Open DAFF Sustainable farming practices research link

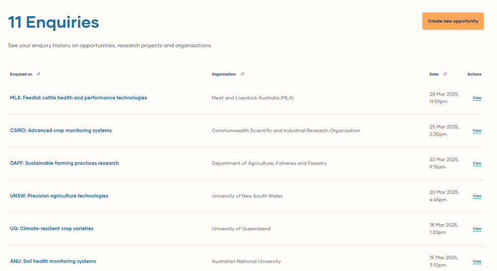click(x=64, y=163)
